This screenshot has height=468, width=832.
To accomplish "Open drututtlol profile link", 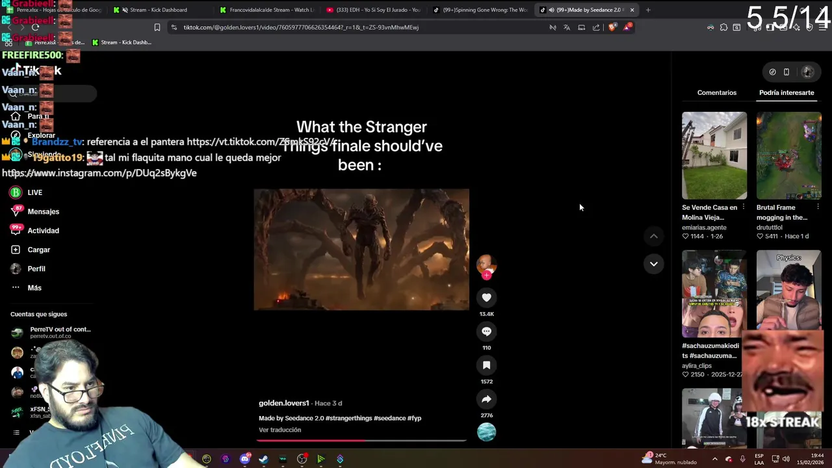I will pyautogui.click(x=769, y=227).
